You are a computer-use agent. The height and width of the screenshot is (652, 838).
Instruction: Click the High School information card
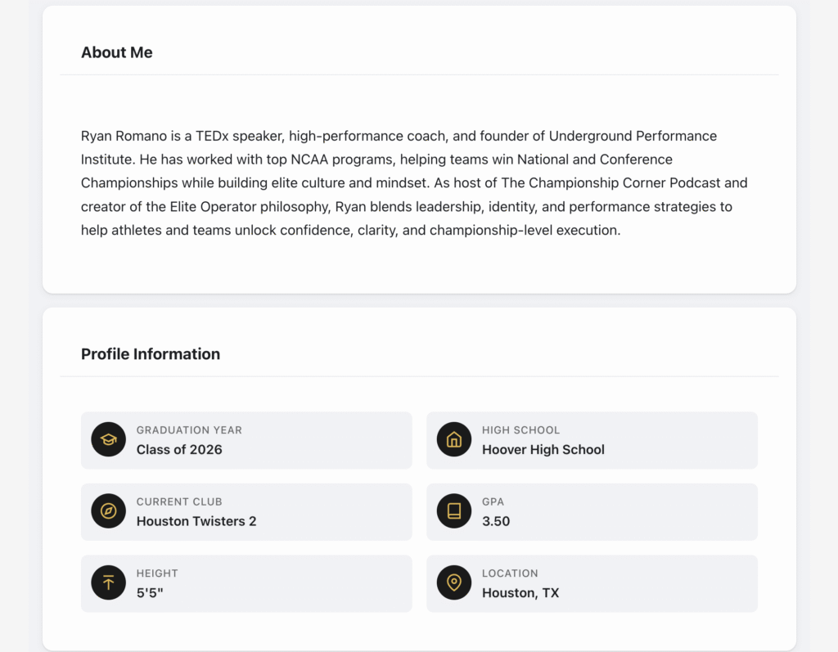point(592,439)
